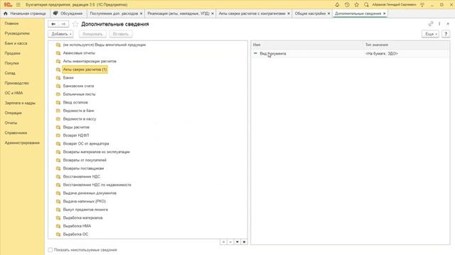Screen dimensions: 455x255
Task: Open the Еще dropdown menu
Action: coord(430,34)
